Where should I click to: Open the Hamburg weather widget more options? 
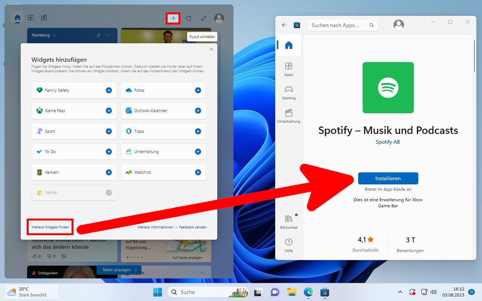[x=108, y=35]
